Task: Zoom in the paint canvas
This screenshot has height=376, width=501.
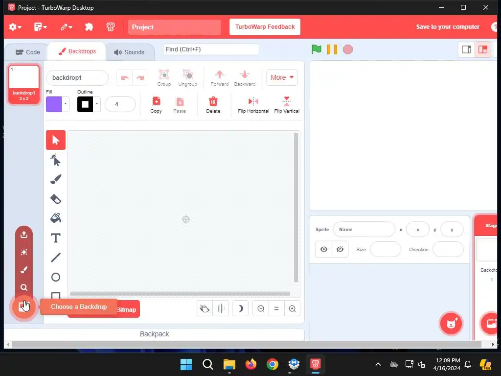Action: [292, 308]
